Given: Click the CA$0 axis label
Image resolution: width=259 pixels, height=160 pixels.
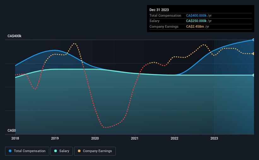Looking at the screenshot, I should point(12,130).
